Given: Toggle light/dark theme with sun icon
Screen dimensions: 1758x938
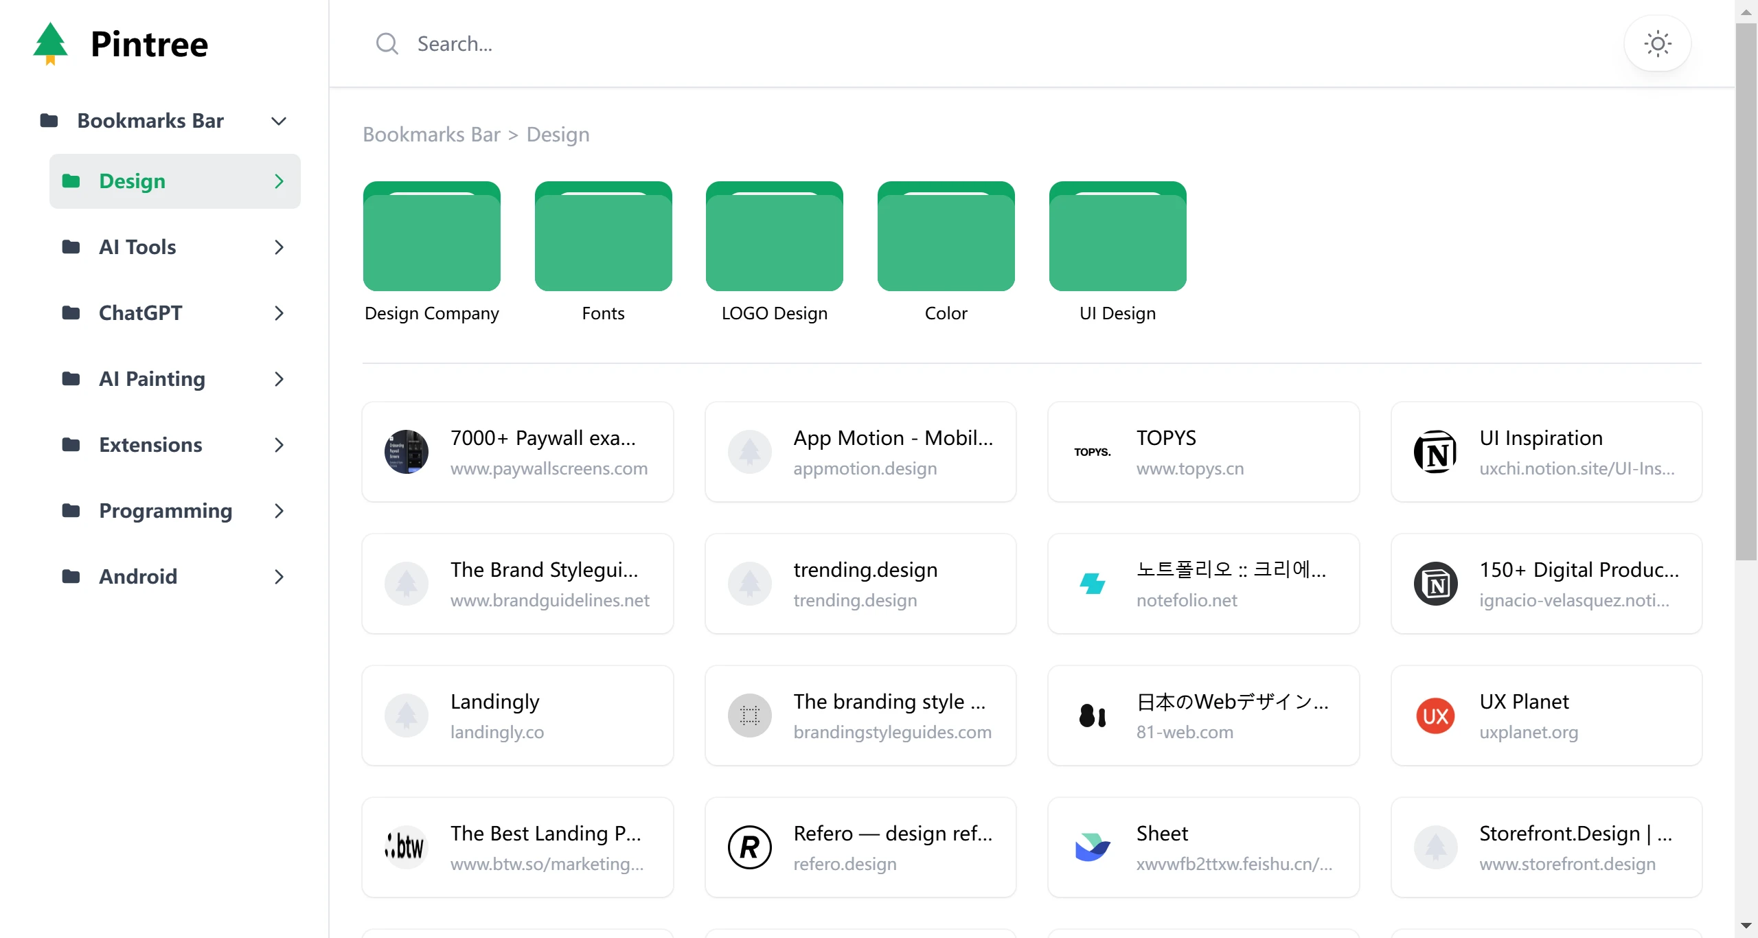Looking at the screenshot, I should [1657, 43].
